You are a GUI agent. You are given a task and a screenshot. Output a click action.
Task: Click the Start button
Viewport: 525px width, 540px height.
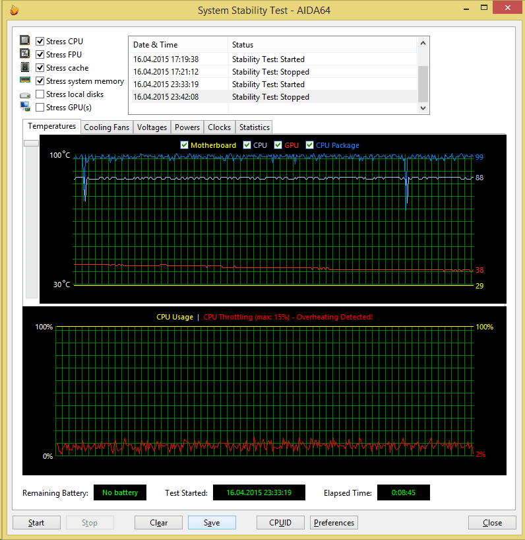[36, 522]
